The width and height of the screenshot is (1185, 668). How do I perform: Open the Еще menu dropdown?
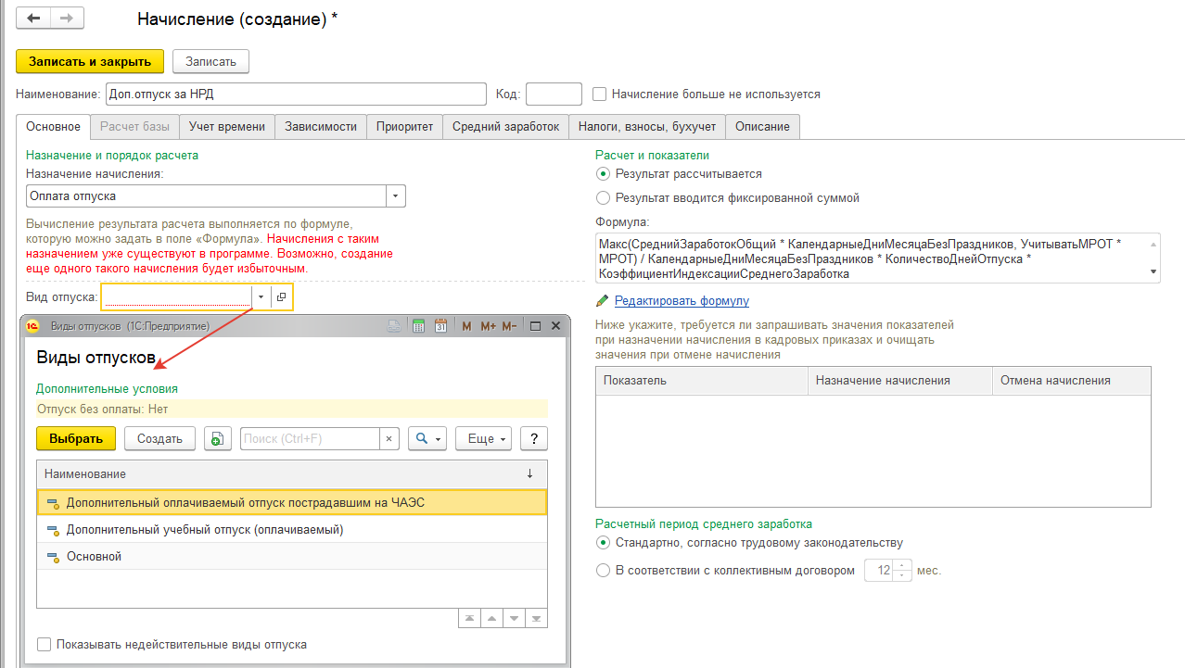tap(483, 438)
